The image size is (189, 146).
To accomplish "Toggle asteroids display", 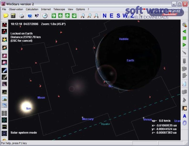I will pyautogui.click(x=4, y=77).
